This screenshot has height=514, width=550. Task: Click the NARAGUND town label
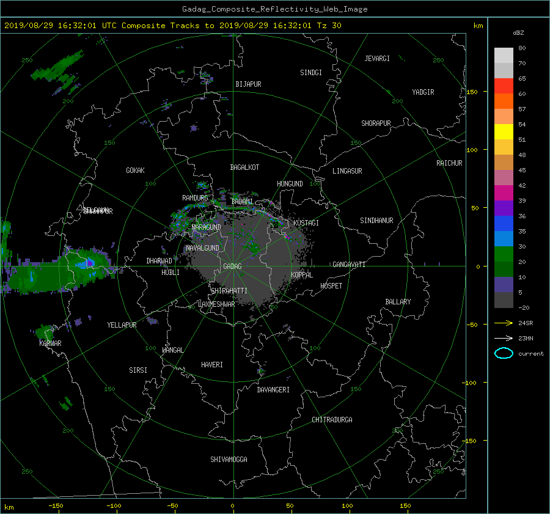(207, 227)
